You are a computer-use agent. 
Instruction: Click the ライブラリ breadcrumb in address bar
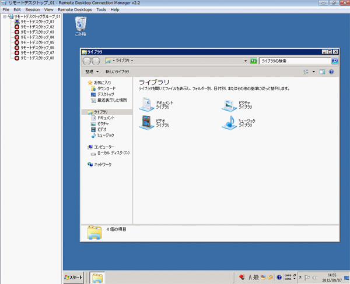[123, 61]
